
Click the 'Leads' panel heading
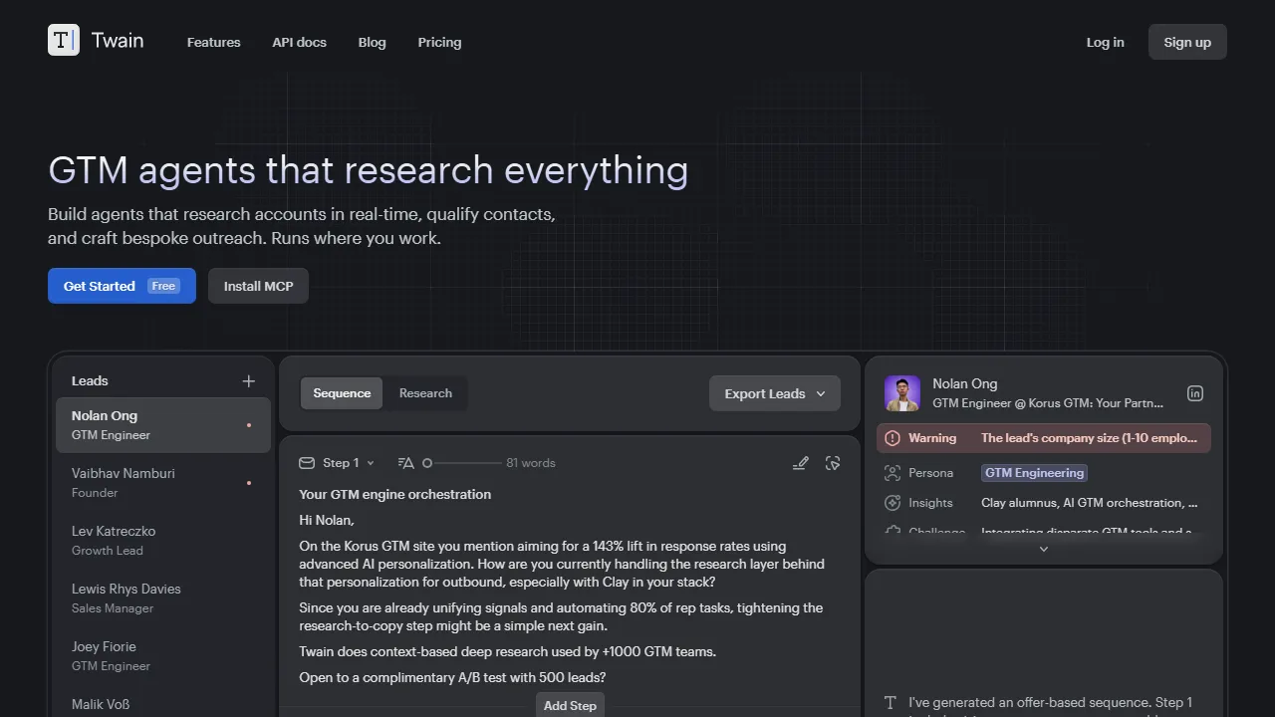(x=90, y=381)
